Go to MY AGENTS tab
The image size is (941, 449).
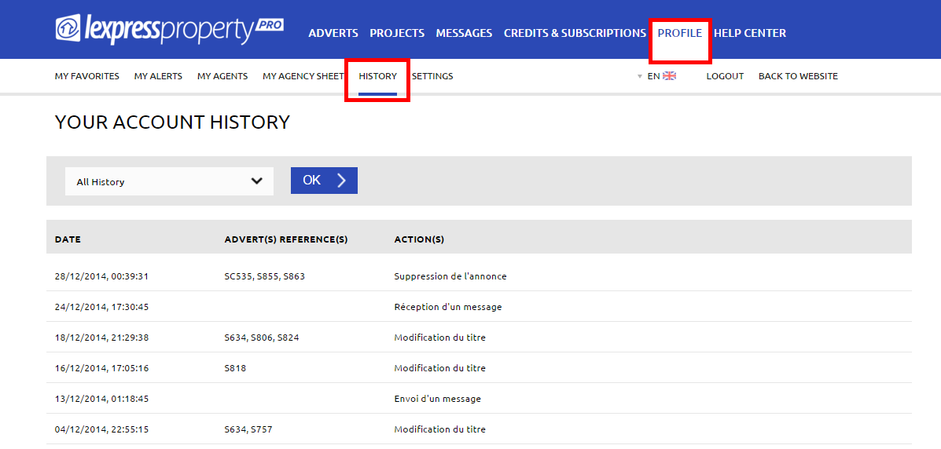pyautogui.click(x=222, y=76)
